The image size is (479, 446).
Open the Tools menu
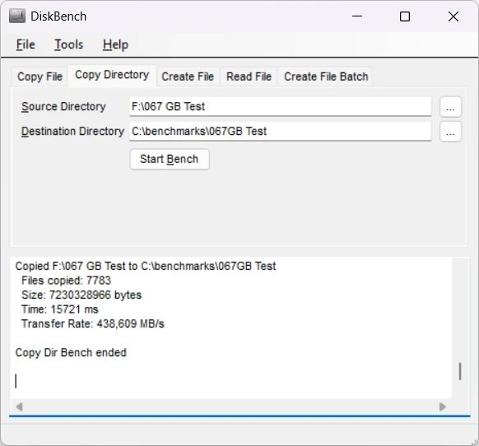click(x=69, y=44)
